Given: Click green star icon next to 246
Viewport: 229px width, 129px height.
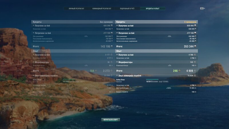Looking at the screenshot, I should tap(179, 71).
